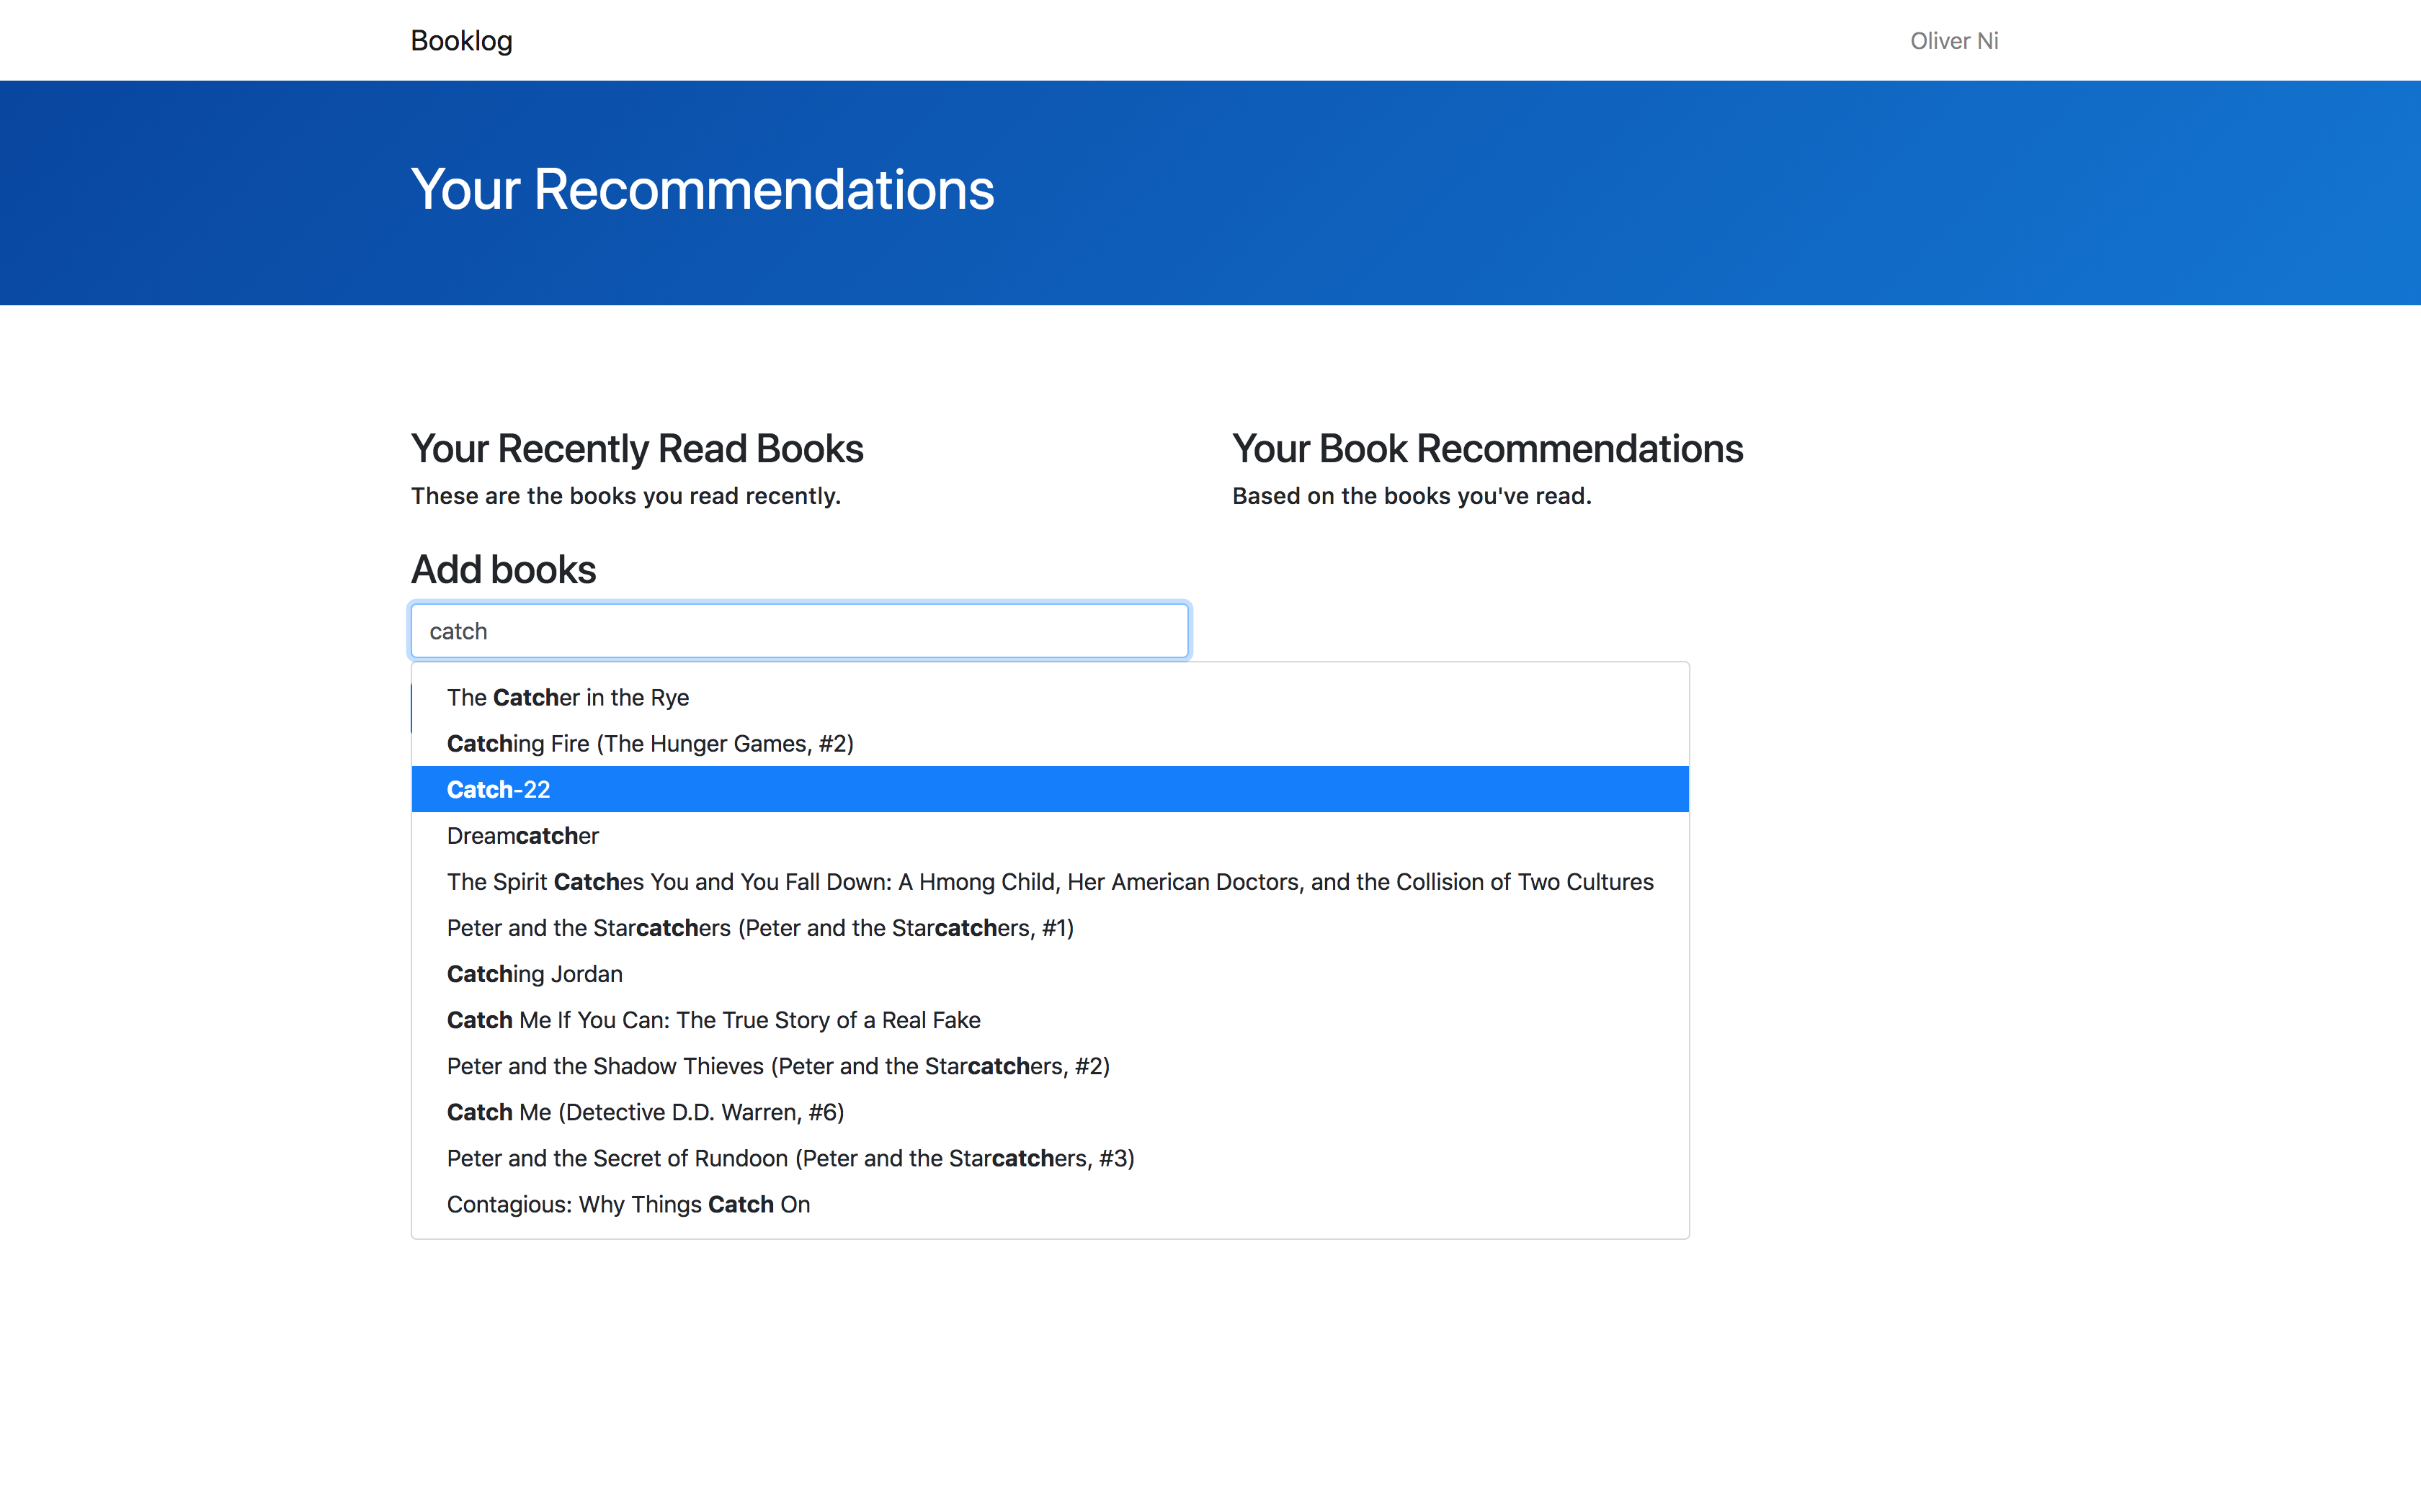
Task: Select Contagious: Why Things Catch On
Action: point(628,1204)
